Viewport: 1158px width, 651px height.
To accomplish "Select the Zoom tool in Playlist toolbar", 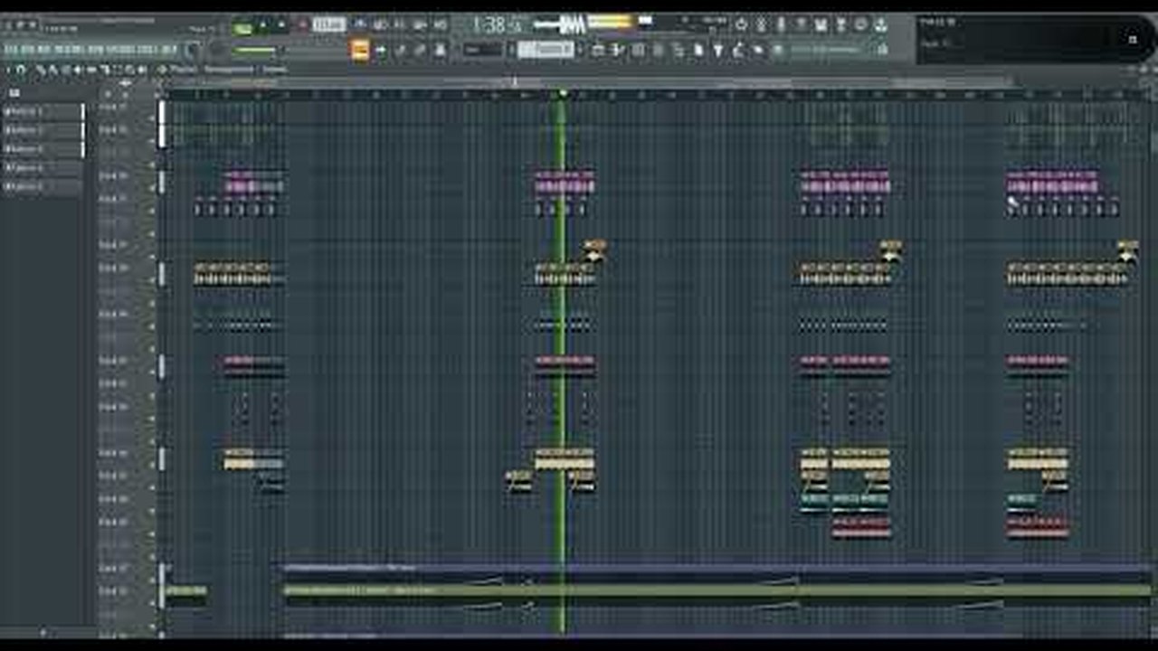I will pos(129,70).
